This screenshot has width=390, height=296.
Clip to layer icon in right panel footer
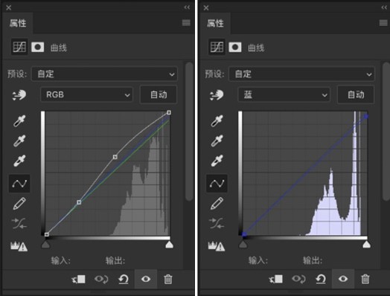point(276,280)
